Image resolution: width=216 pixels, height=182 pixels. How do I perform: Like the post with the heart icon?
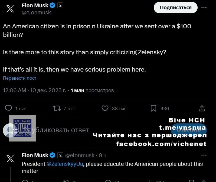click(105, 108)
